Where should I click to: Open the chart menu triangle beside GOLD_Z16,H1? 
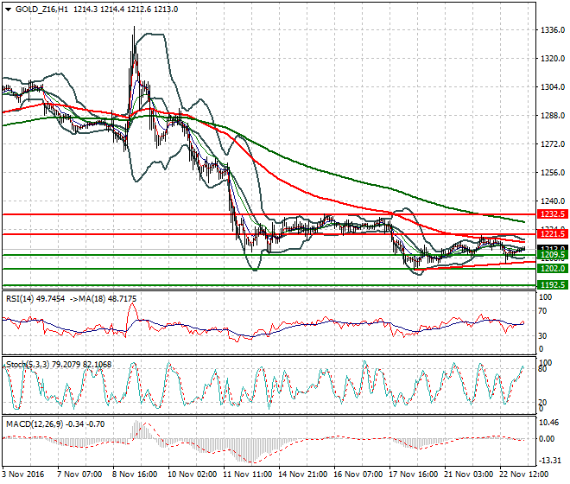pos(8,10)
